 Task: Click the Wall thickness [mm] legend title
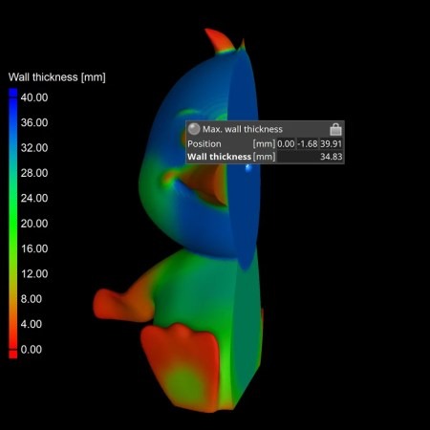[x=56, y=77]
